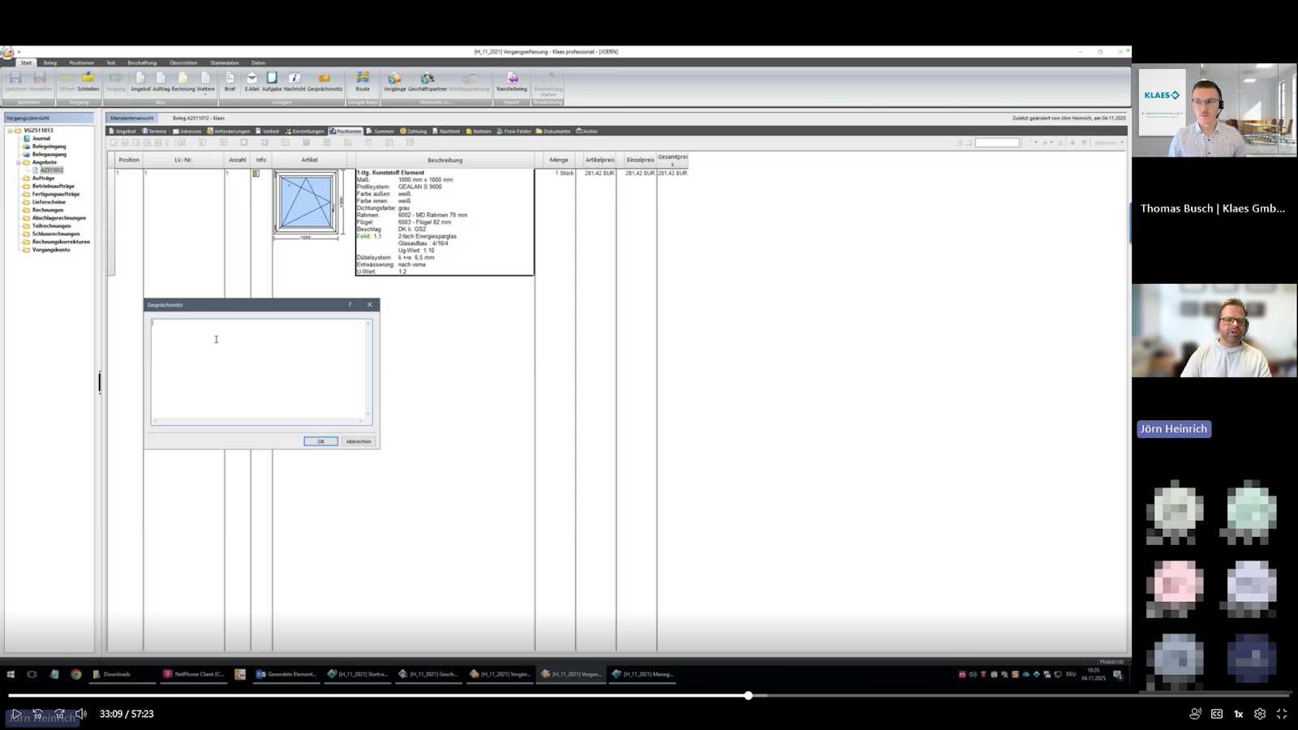Create new Rechnung from ribbon

(183, 81)
